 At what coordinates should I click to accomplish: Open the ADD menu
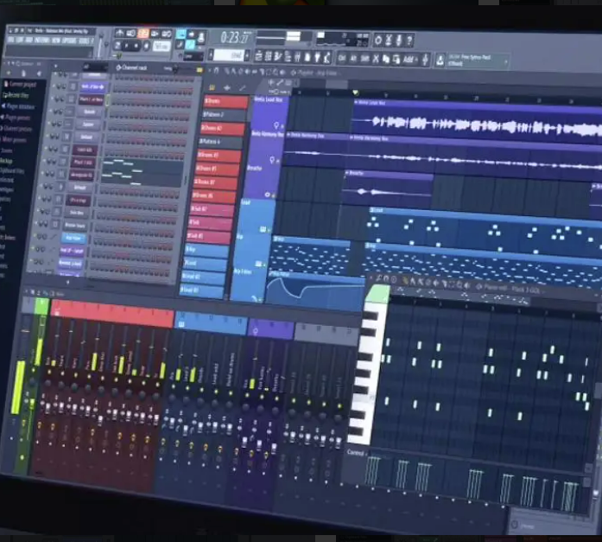tap(29, 40)
